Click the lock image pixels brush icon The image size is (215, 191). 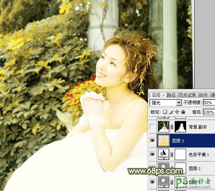pos(171,112)
